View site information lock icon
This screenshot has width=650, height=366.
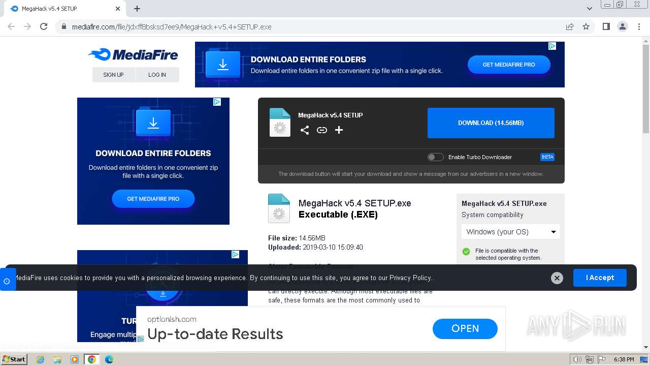pos(64,26)
